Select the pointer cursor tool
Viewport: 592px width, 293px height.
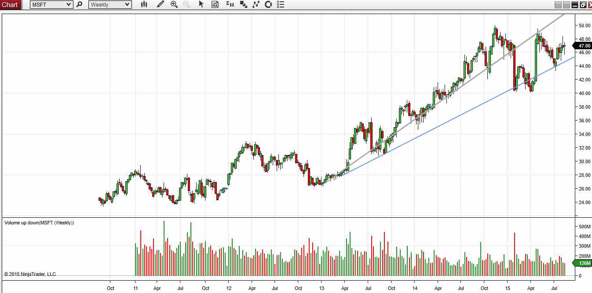point(201,4)
